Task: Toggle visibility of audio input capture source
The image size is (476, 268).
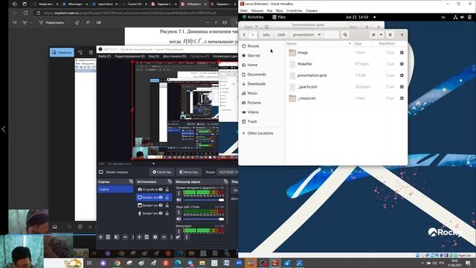Action: tap(161, 214)
